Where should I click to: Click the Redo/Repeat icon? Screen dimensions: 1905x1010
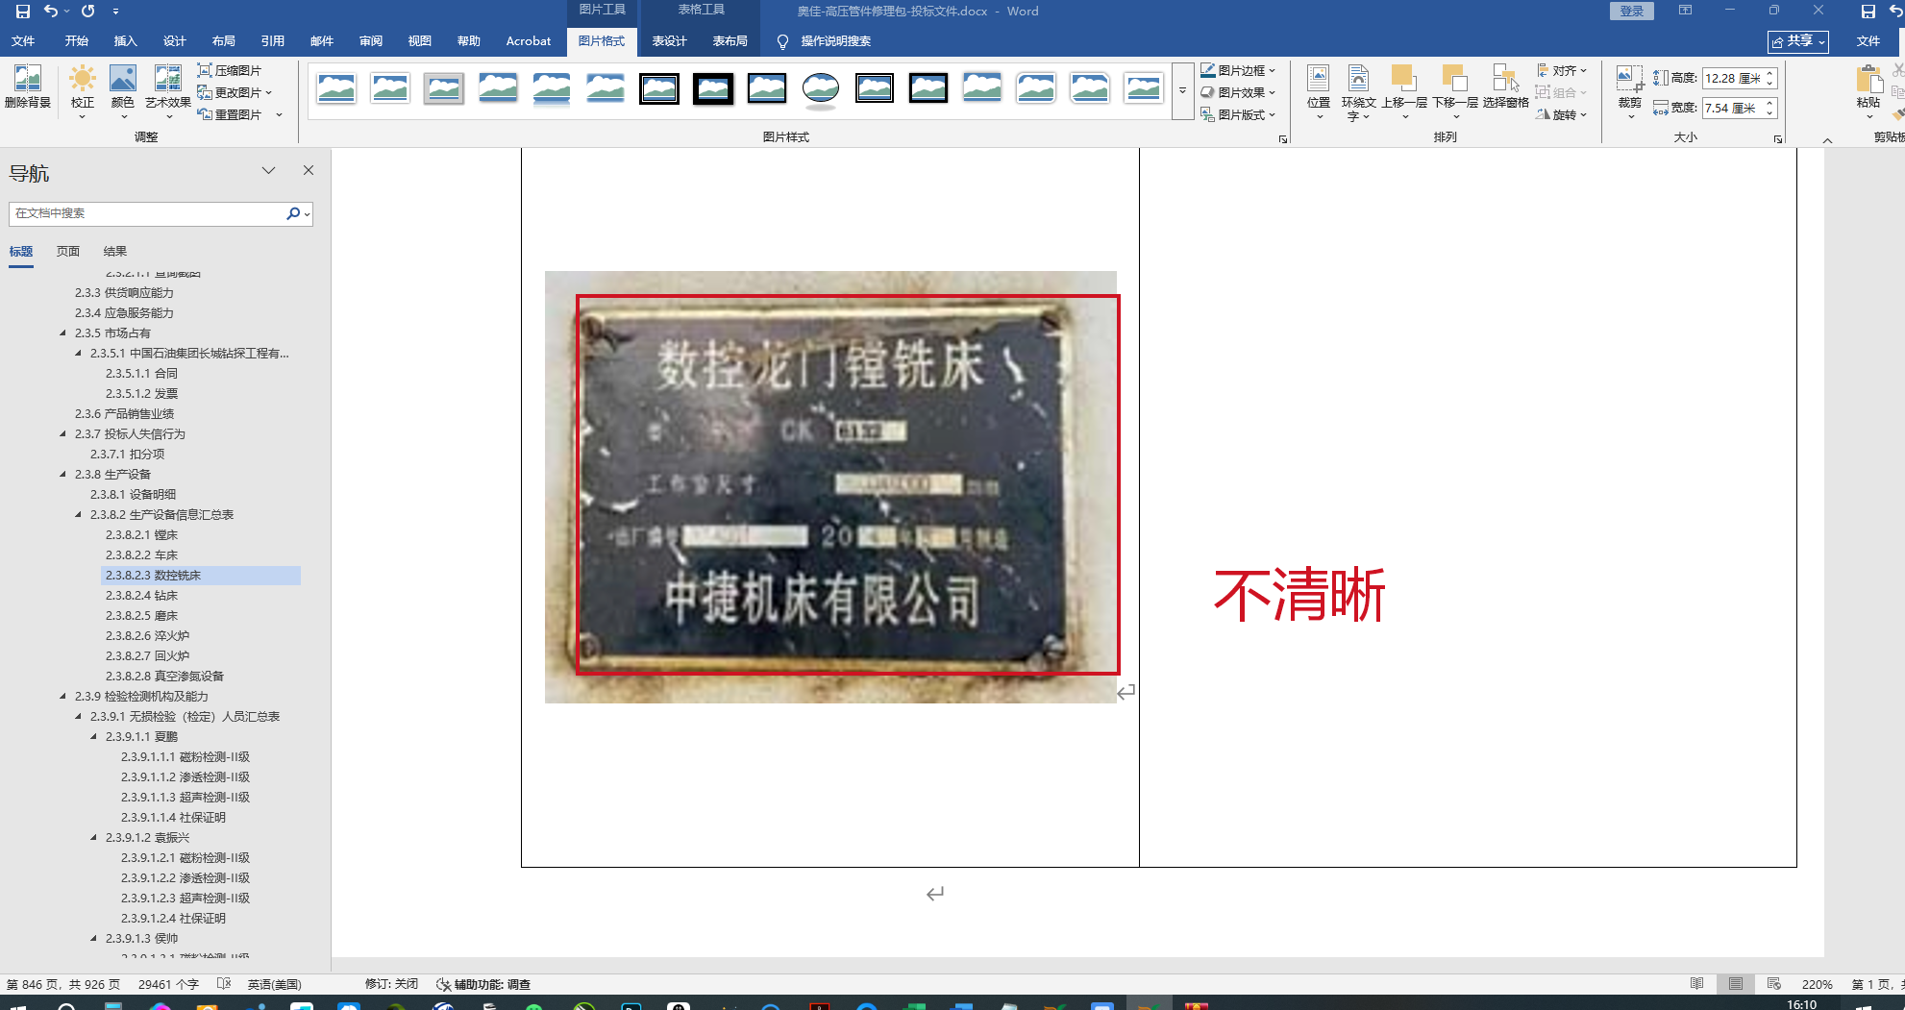pos(88,12)
